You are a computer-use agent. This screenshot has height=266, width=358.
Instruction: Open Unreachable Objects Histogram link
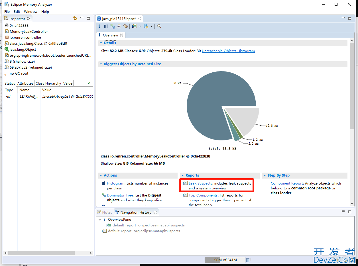[x=228, y=51]
